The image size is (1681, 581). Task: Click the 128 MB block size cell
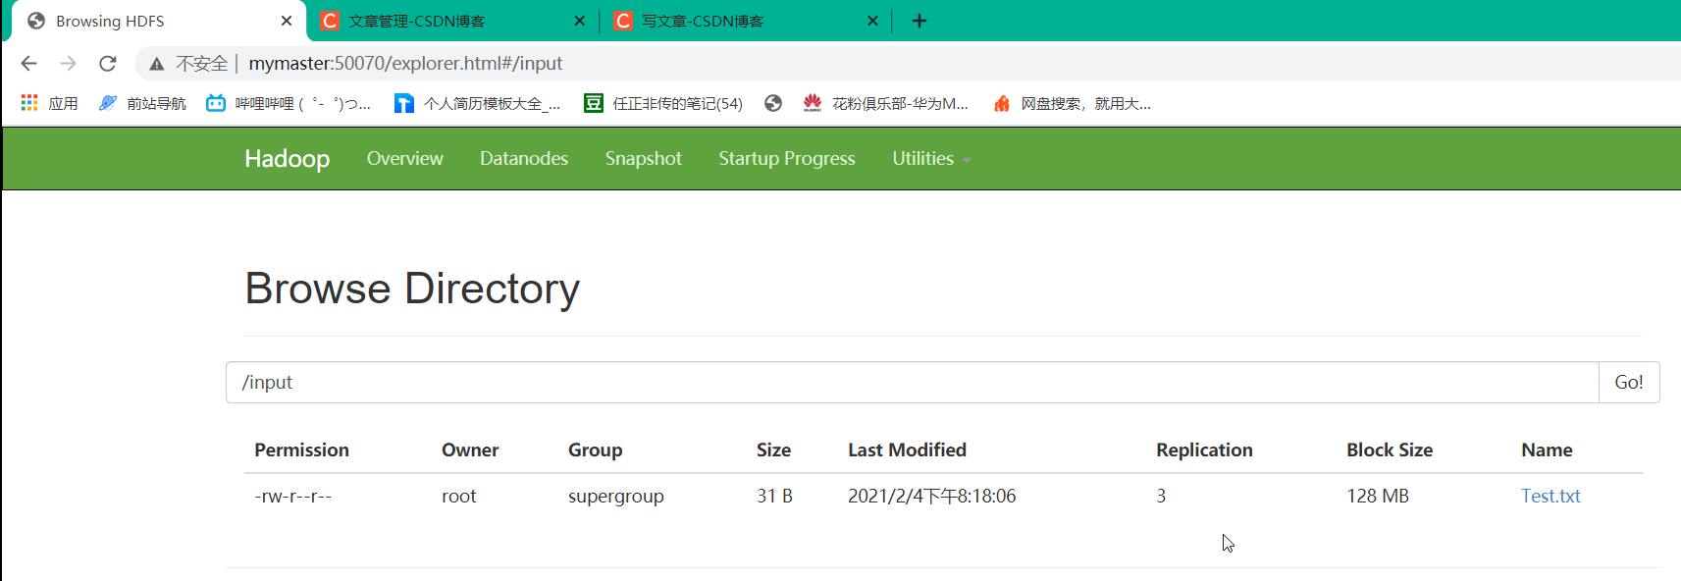[x=1378, y=497]
